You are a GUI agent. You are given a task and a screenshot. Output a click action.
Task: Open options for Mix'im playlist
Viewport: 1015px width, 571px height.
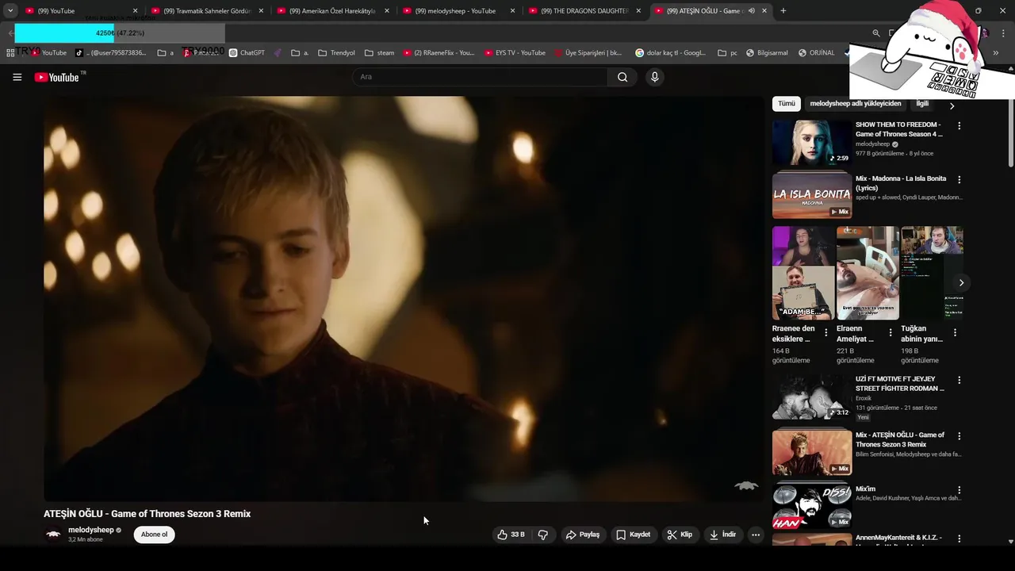(959, 491)
